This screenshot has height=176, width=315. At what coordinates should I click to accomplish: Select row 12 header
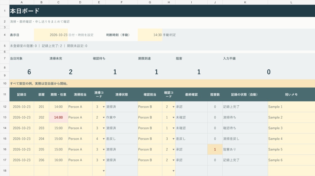(5, 107)
